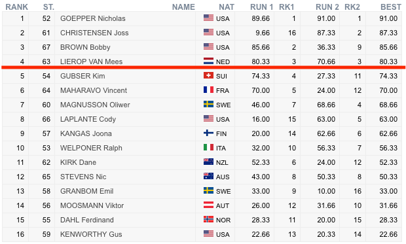Screen dimensions: 406x244
Task: Click the Netherlands flag icon
Action: click(x=208, y=61)
